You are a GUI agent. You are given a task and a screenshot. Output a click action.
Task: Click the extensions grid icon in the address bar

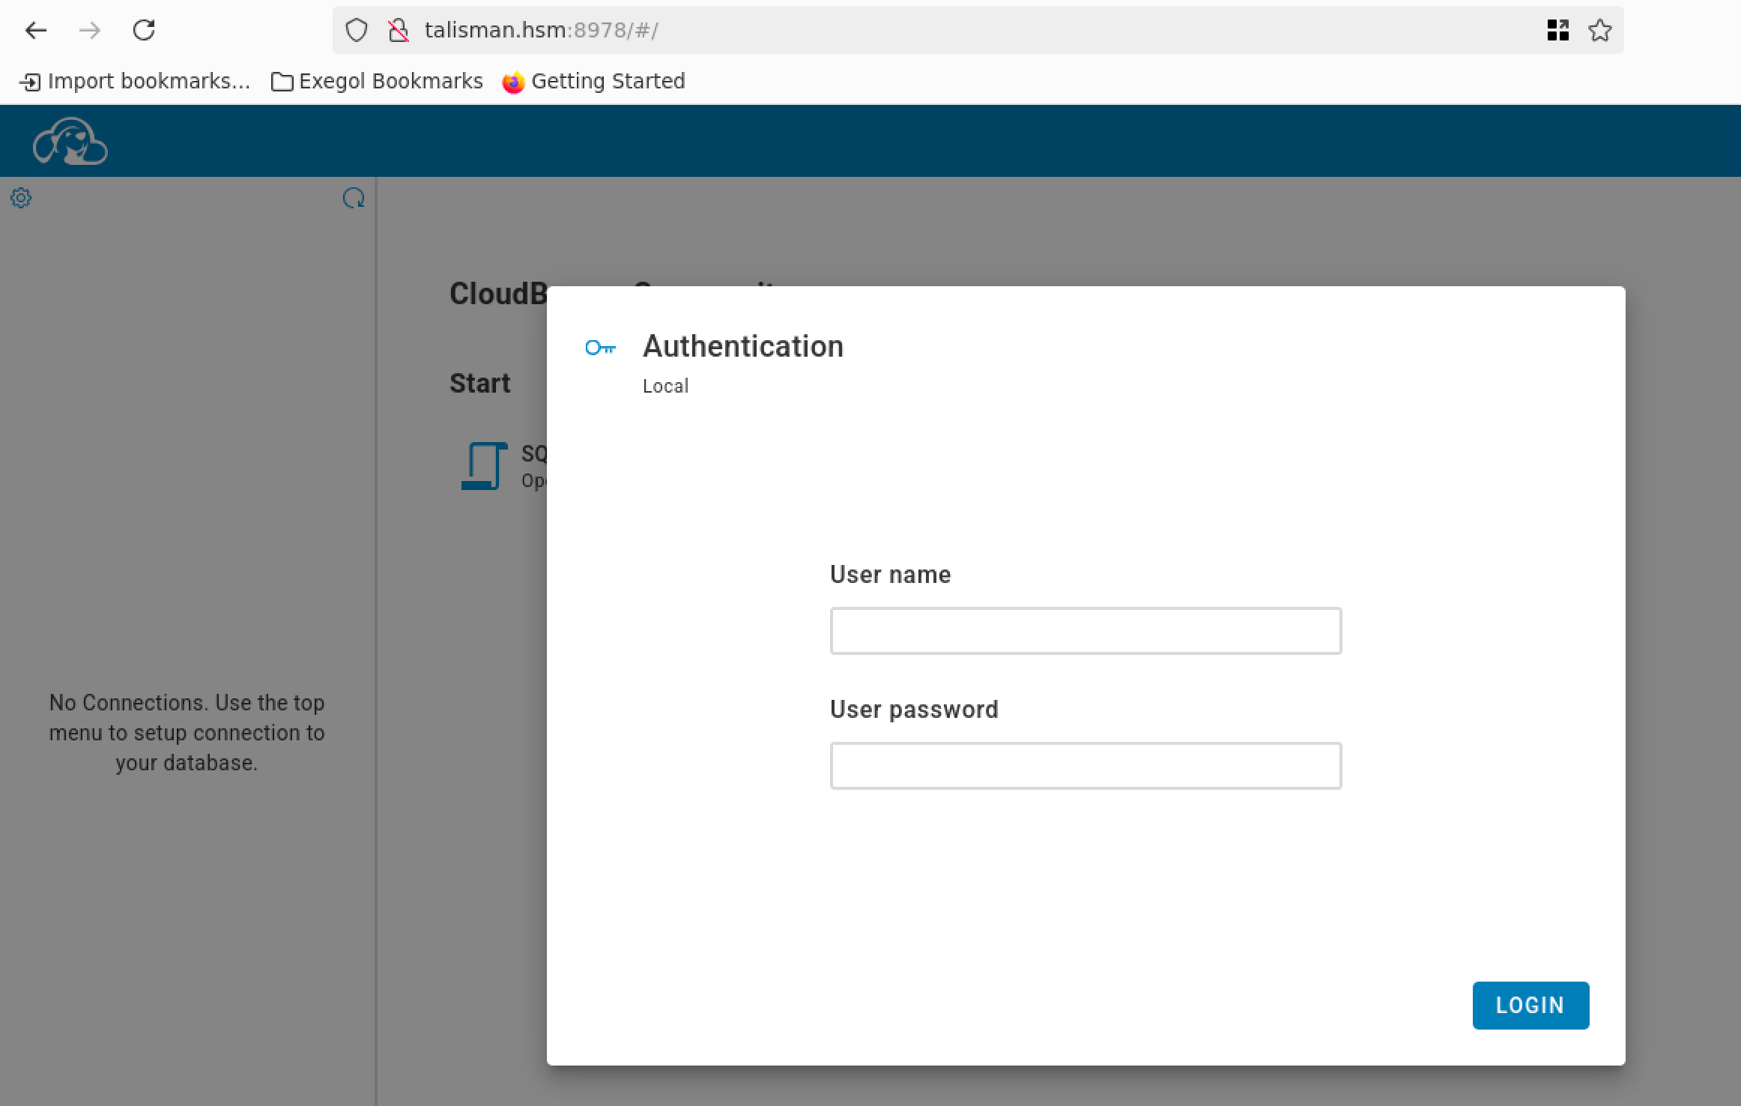click(x=1557, y=30)
